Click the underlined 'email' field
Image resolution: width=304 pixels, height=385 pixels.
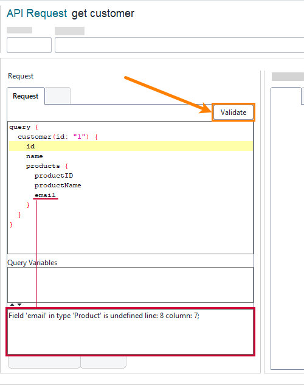pyautogui.click(x=45, y=195)
